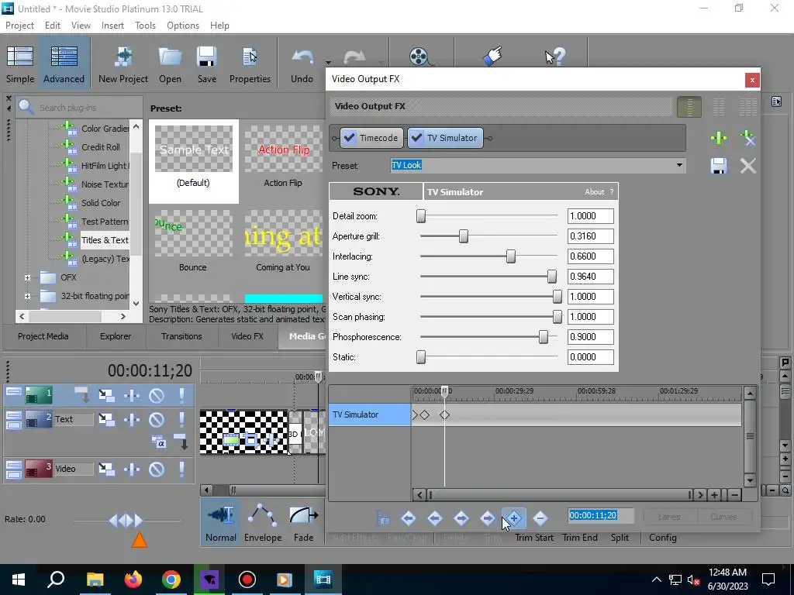Go to next keyframe in FX dialog
The image size is (794, 595).
point(461,518)
